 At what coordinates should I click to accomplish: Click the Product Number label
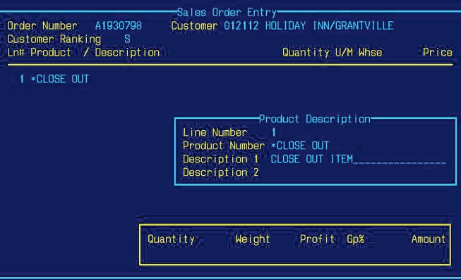(x=224, y=146)
